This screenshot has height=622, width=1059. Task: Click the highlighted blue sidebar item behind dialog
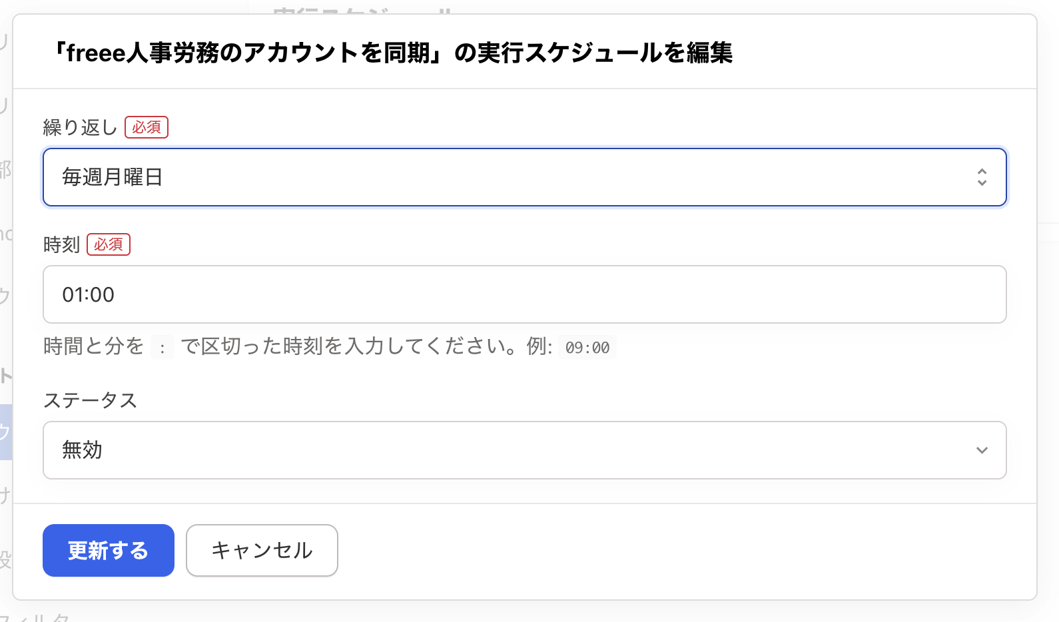pos(6,432)
